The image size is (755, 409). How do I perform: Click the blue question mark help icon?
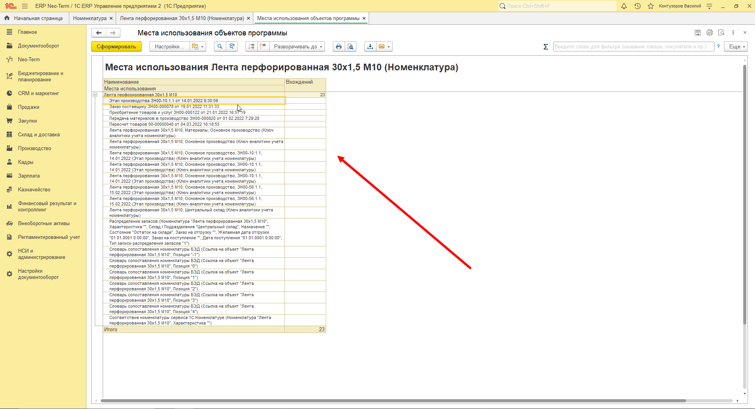[718, 47]
